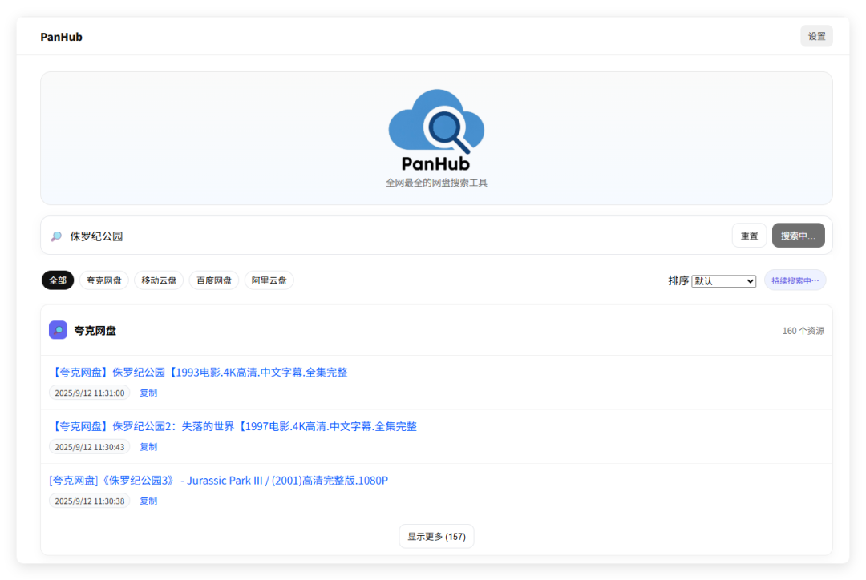Open the 排序 默认 sort dropdown
Image resolution: width=866 pixels, height=580 pixels.
click(723, 281)
